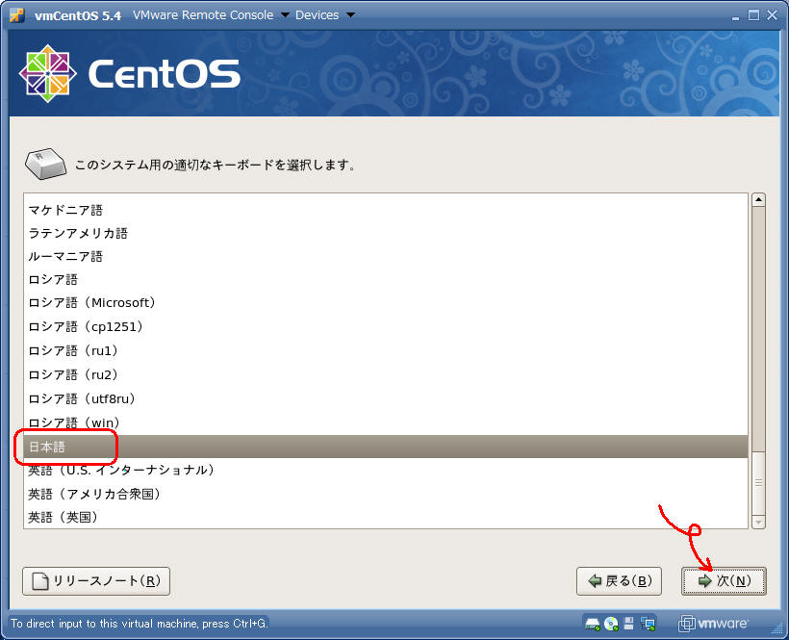Click the VMware logo in status bar
This screenshot has width=789, height=640.
click(712, 623)
